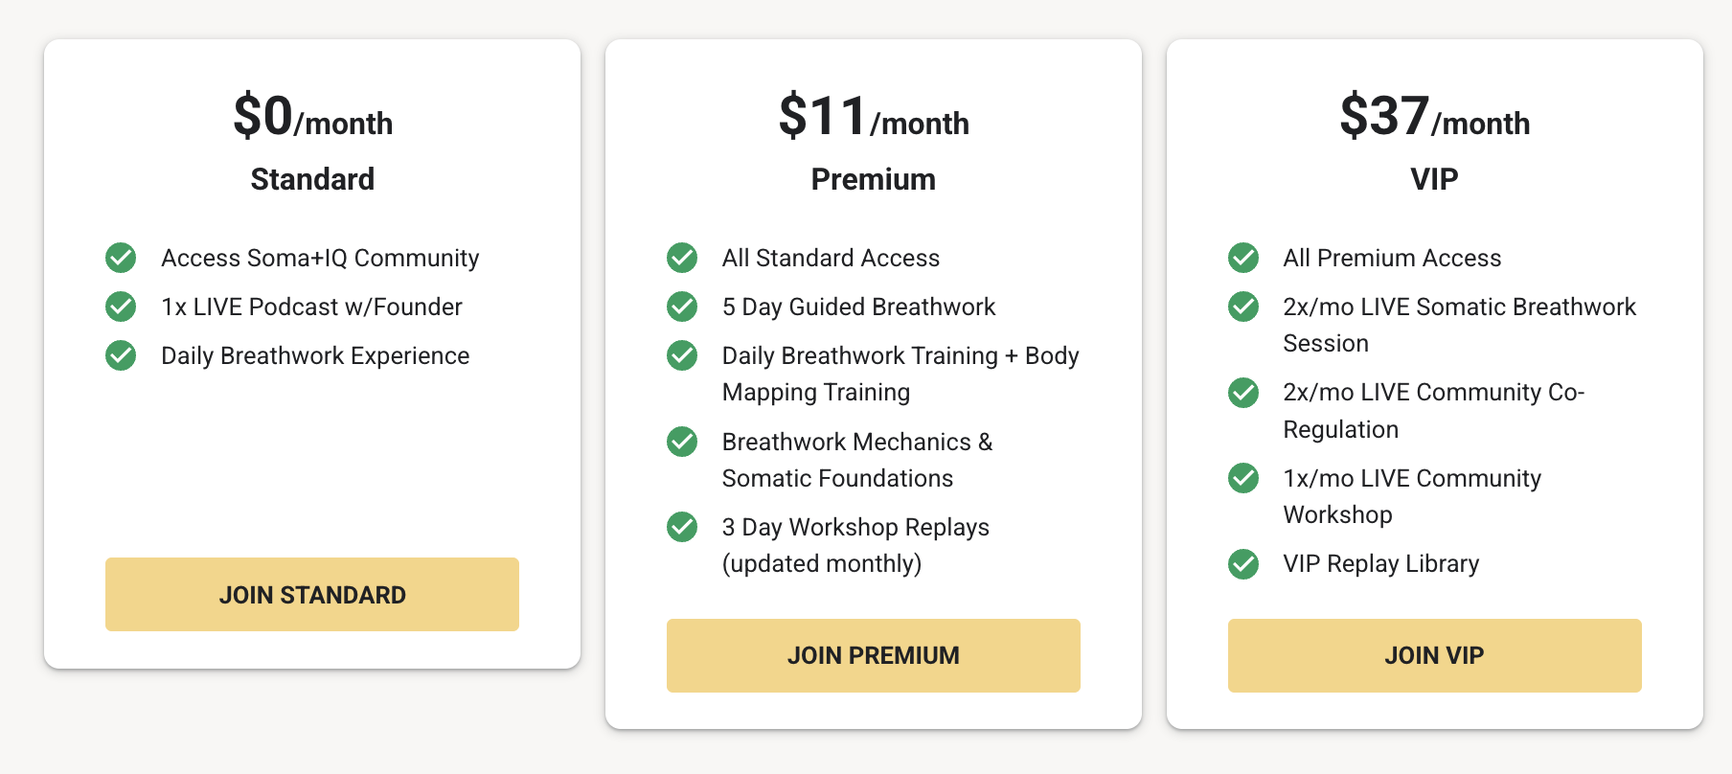The image size is (1732, 774).
Task: Click checkmark beside 5 Day Guided Breathwork
Action: 682,307
